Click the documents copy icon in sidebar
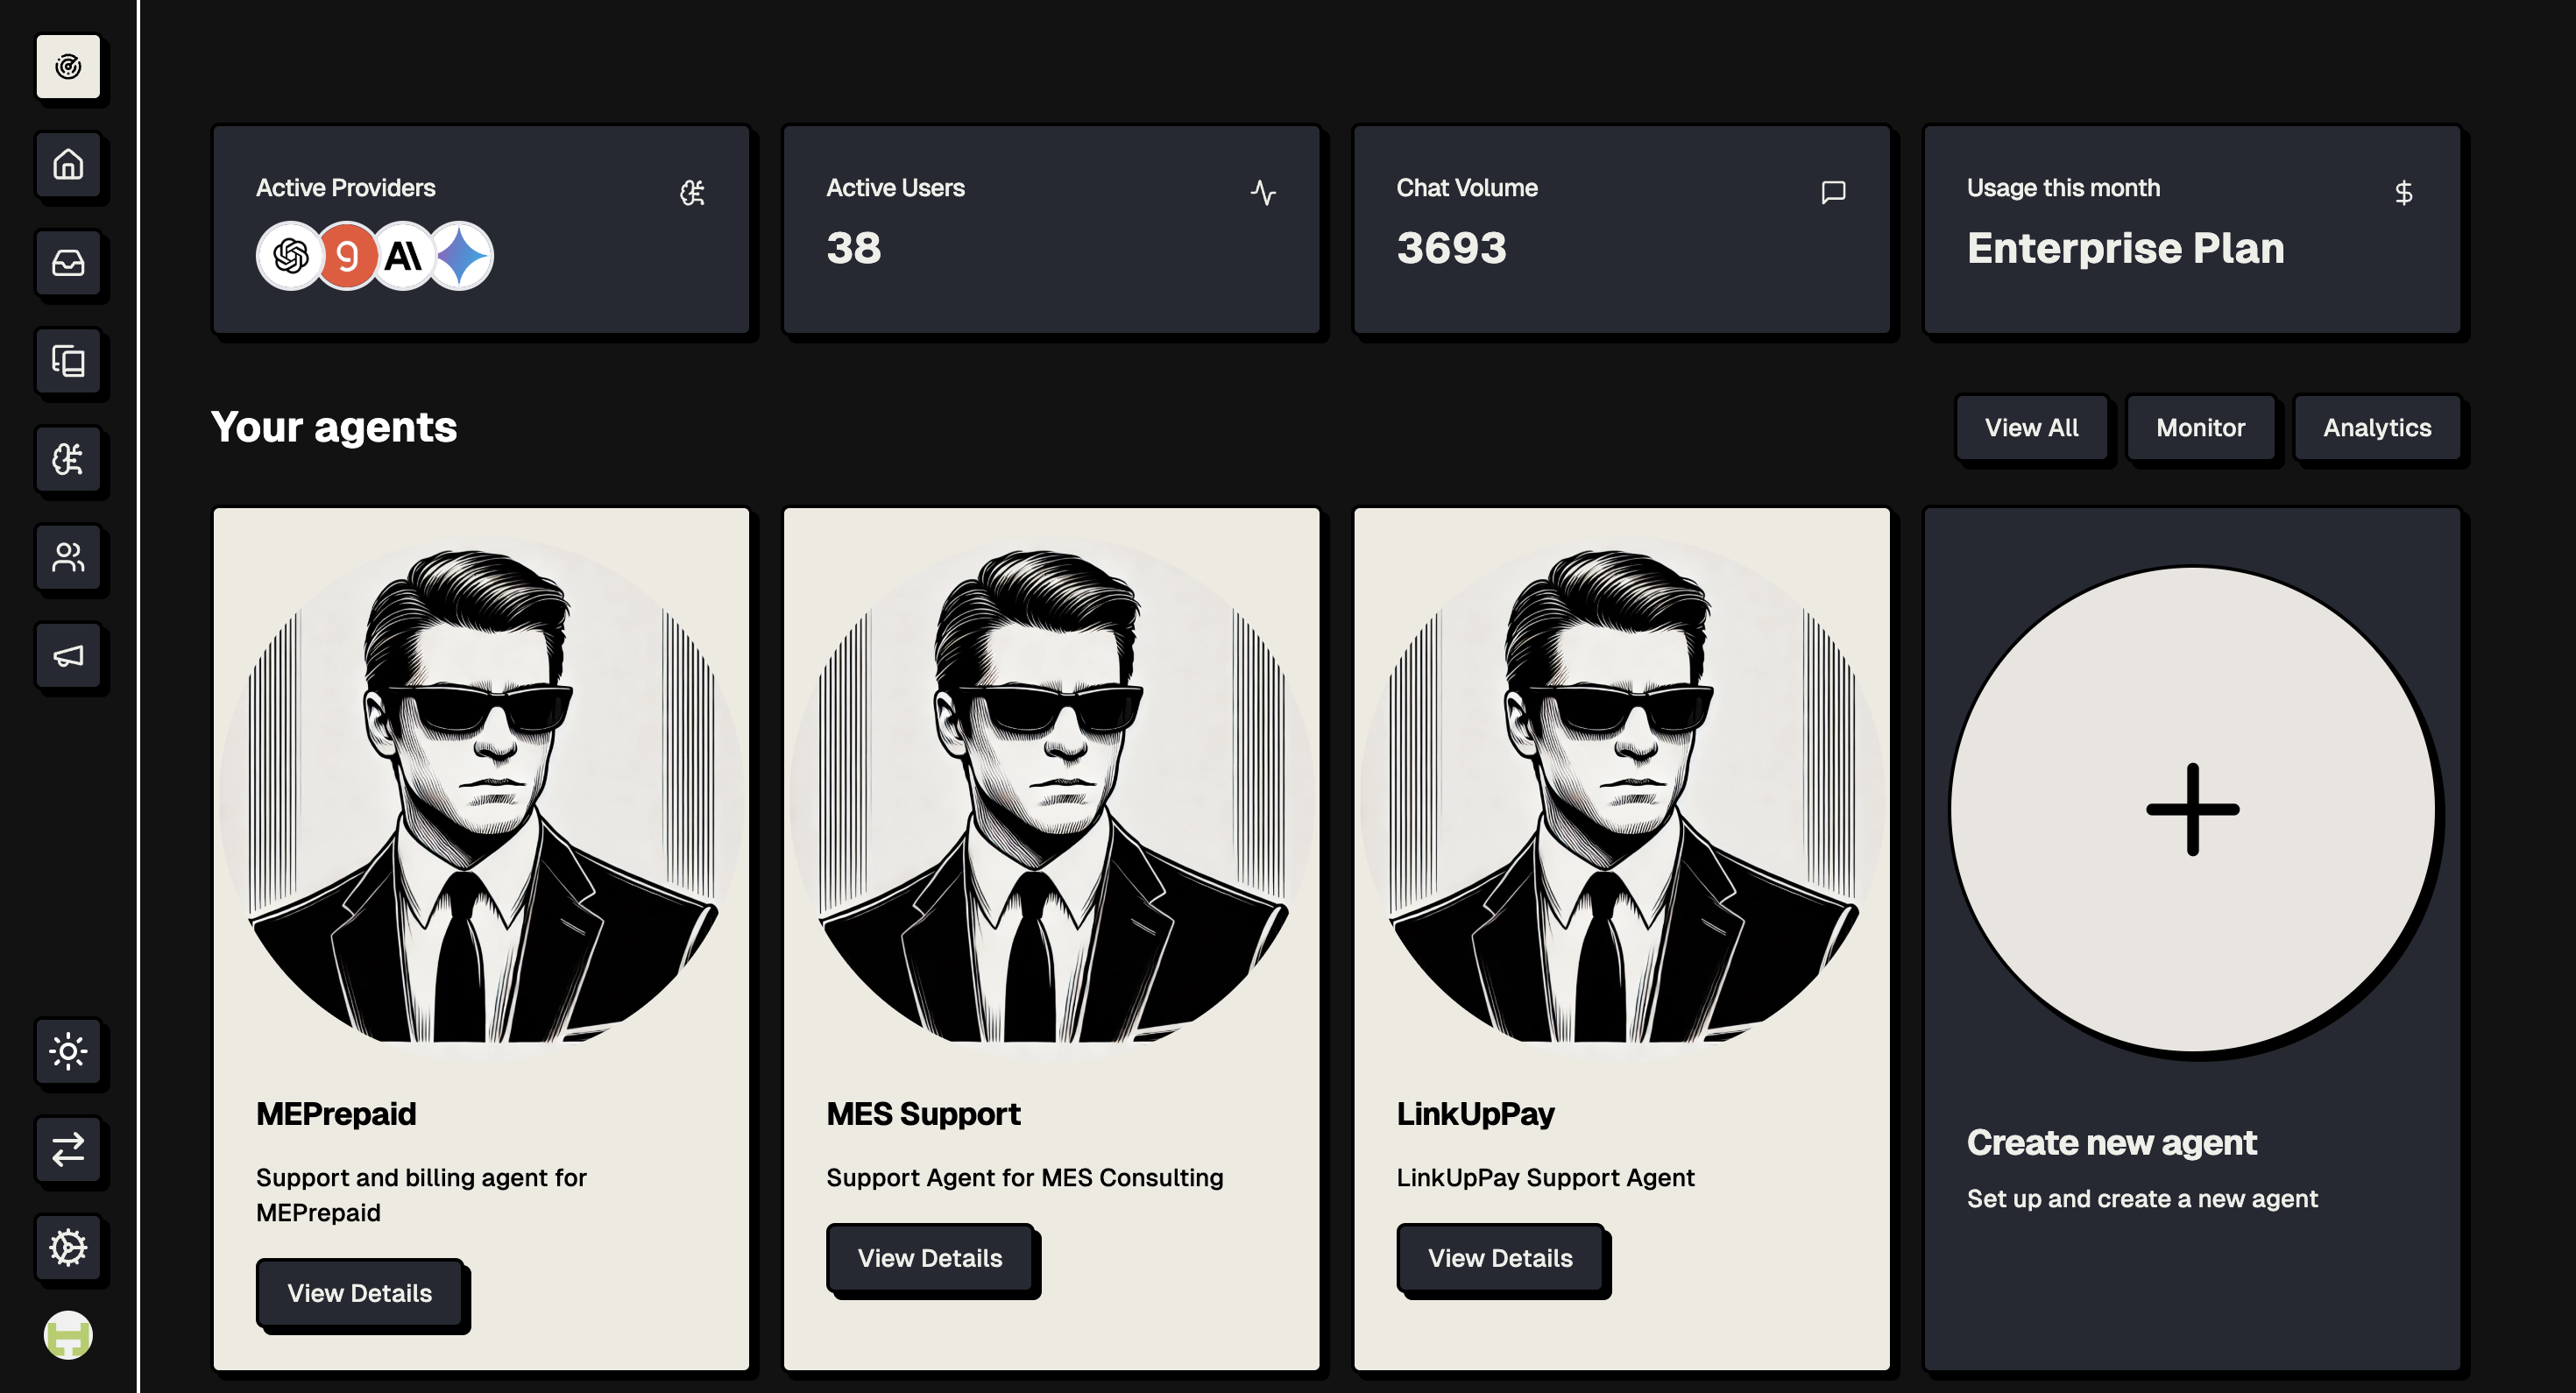2576x1393 pixels. click(x=68, y=361)
